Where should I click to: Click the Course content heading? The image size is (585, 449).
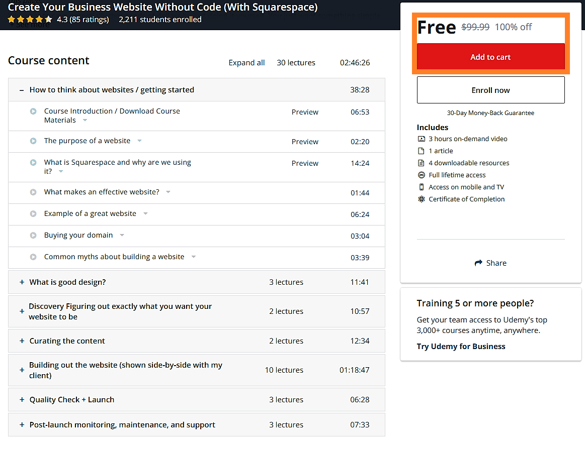(48, 60)
